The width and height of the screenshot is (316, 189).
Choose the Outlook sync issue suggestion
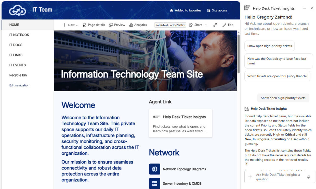tap(279, 61)
